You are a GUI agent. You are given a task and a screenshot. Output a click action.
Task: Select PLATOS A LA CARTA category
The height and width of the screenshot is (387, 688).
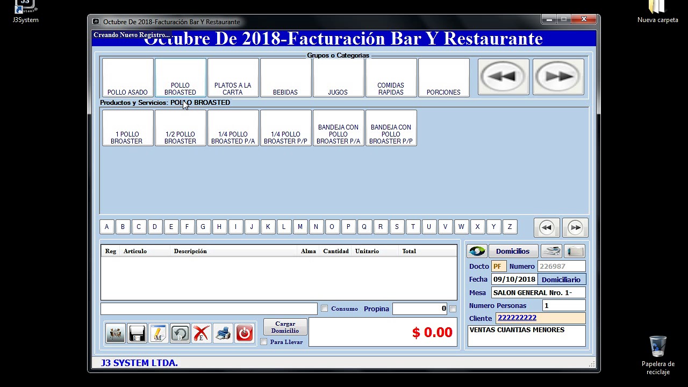click(x=233, y=78)
